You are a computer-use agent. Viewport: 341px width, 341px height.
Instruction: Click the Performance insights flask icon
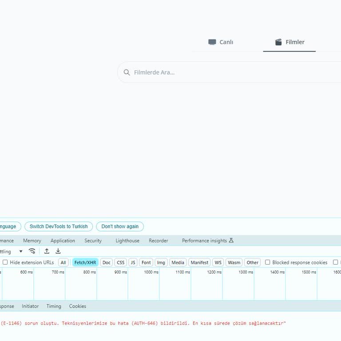pyautogui.click(x=231, y=241)
